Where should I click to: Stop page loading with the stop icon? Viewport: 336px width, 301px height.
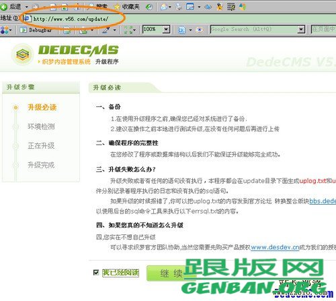pos(53,7)
